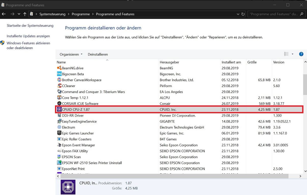Image resolution: width=307 pixels, height=195 pixels.
Task: Click the shield icon beside Windows-Features
Action: point(3,43)
